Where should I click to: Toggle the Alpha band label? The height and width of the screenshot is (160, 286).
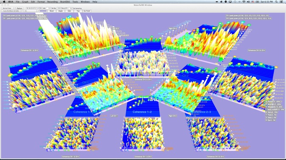click(x=271, y=112)
